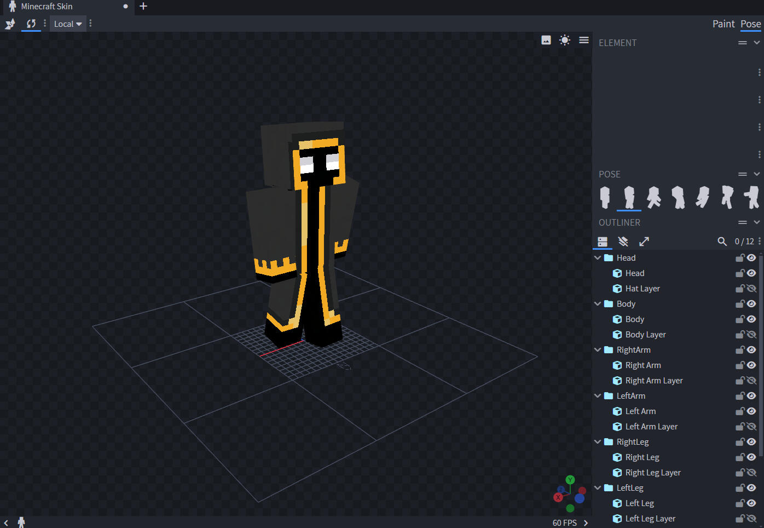Image resolution: width=764 pixels, height=528 pixels.
Task: Toggle viewport shading with the sun icon
Action: pos(565,40)
